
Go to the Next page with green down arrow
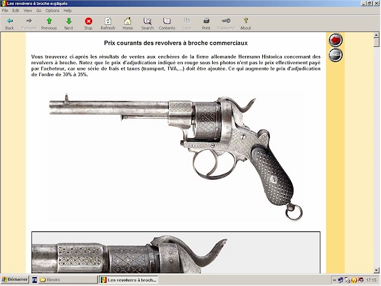69,24
